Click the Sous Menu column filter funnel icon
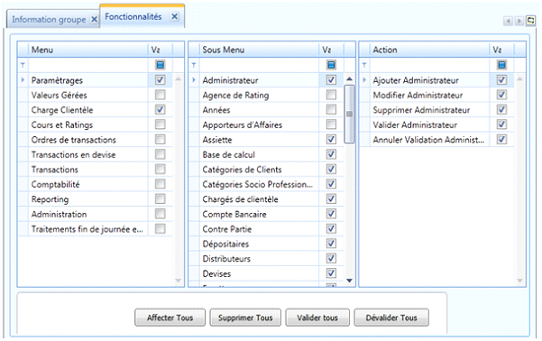 click(194, 65)
